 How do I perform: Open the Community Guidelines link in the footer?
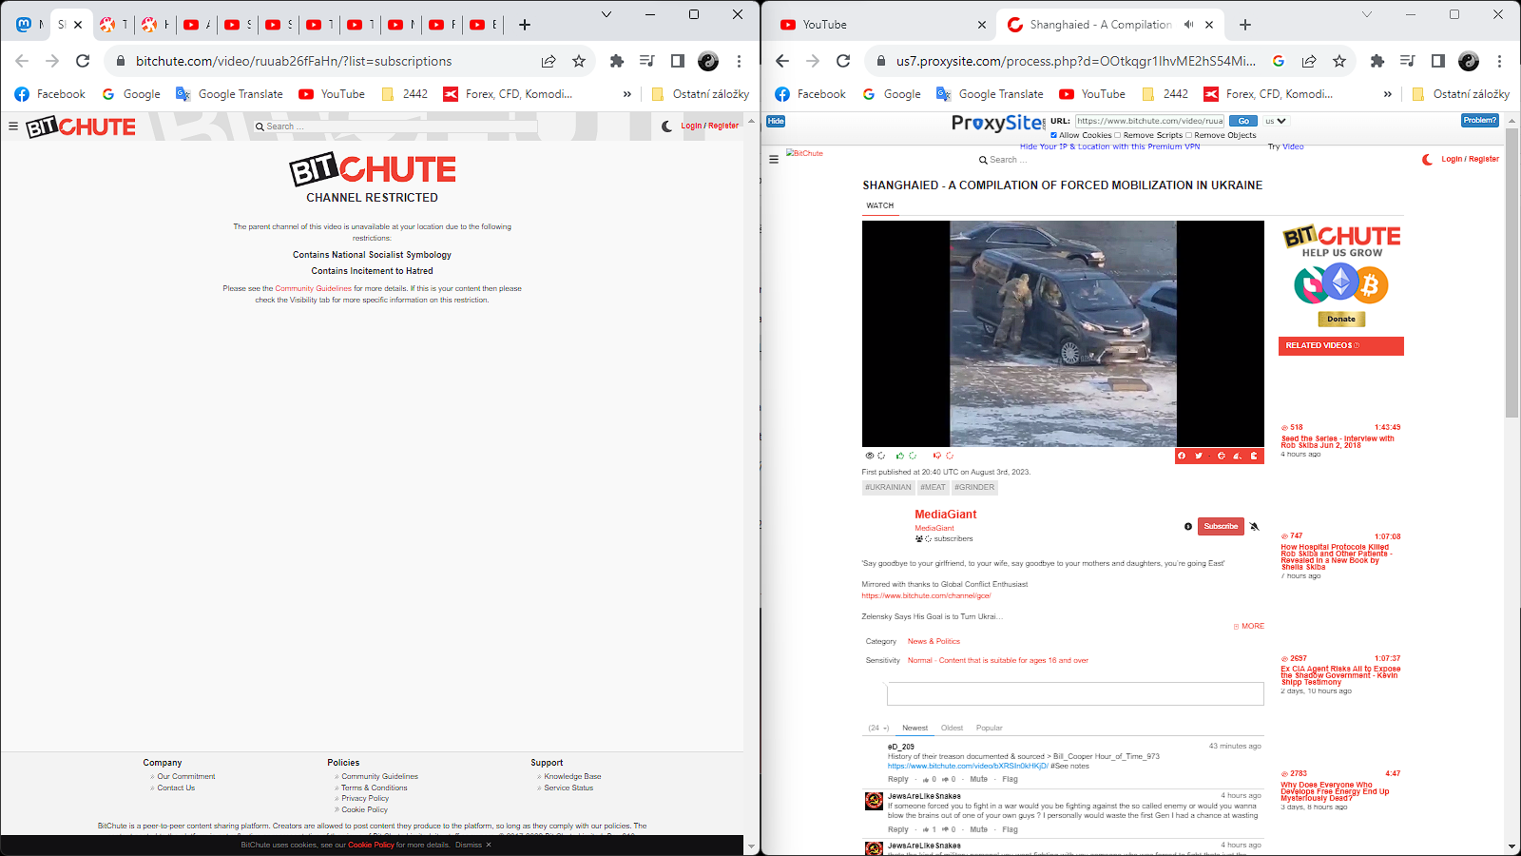(379, 776)
